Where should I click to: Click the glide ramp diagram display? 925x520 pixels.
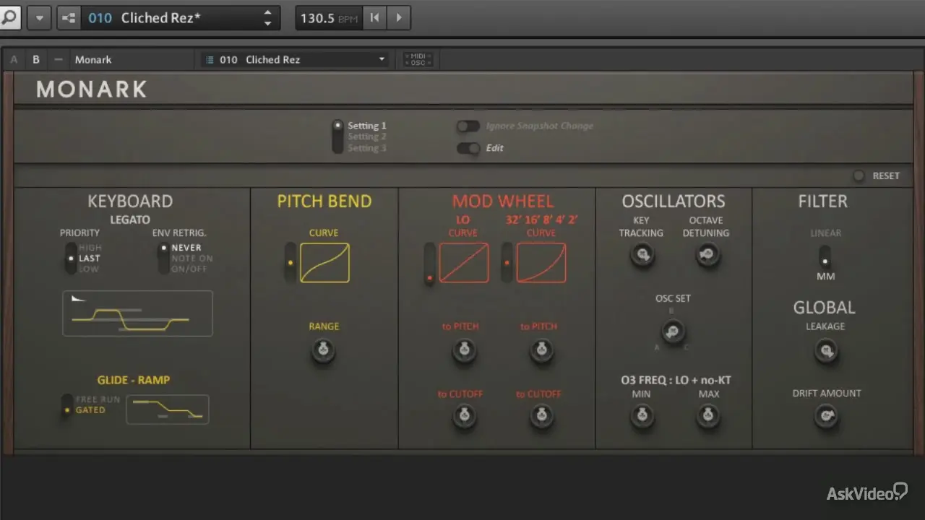point(168,409)
